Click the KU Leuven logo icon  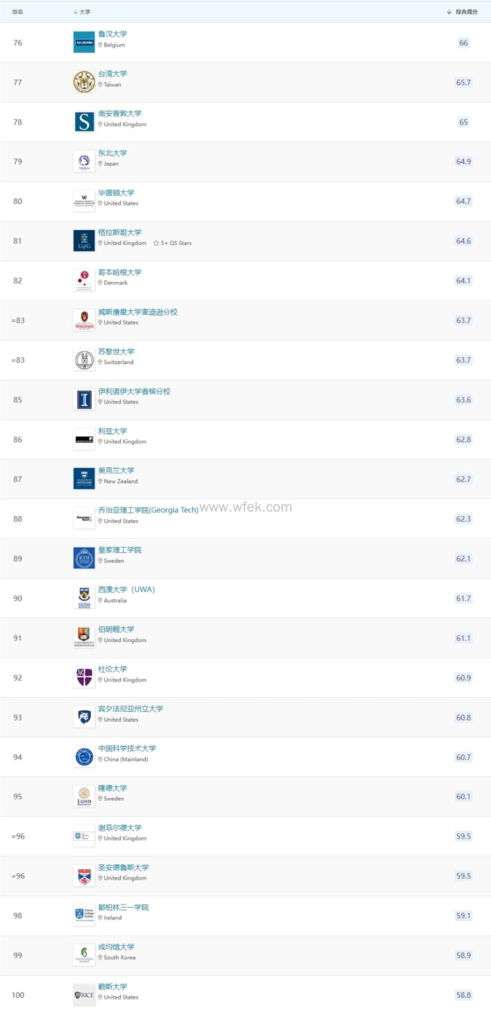tap(84, 42)
